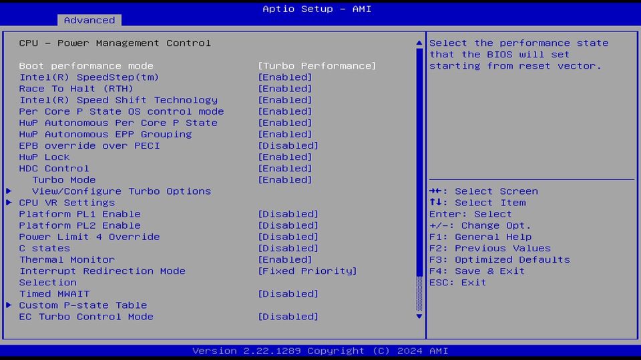Viewport: 641px width, 360px height.
Task: Toggle EPB override over PECI Disabled value
Action: click(288, 146)
